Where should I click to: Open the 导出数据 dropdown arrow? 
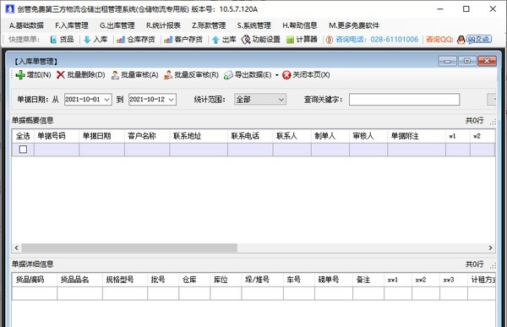pyautogui.click(x=277, y=75)
